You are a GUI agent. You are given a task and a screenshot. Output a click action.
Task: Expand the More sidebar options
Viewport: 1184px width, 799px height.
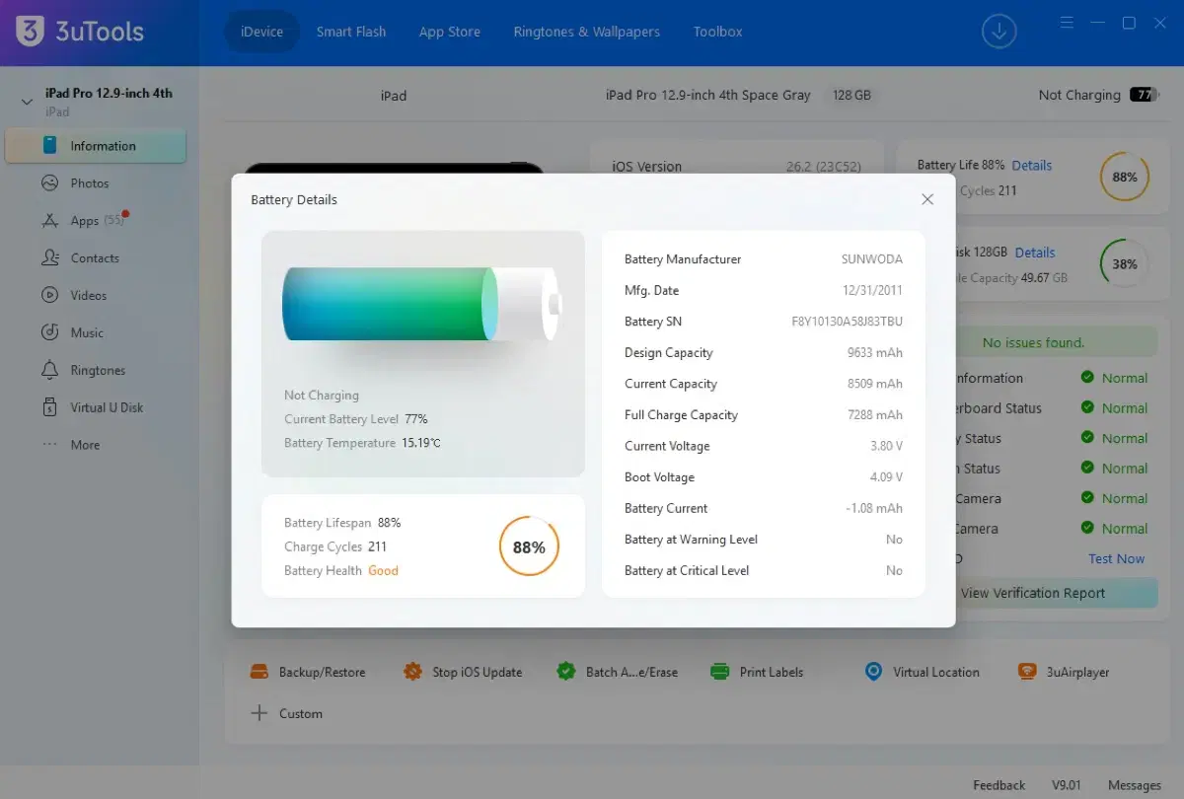[84, 445]
